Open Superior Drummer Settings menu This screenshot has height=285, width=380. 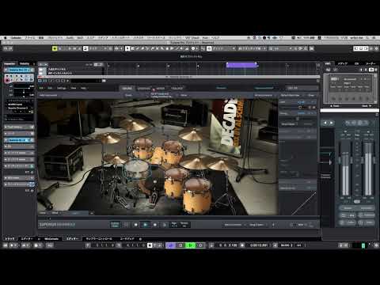[62, 88]
